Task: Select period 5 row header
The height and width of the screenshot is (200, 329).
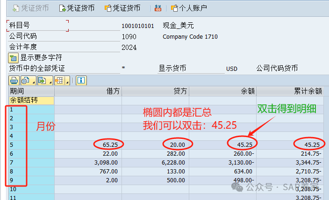Action: pos(31,145)
